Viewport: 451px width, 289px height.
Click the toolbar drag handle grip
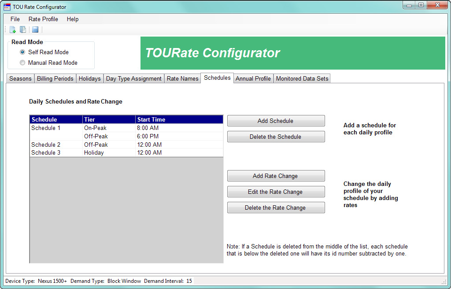(x=5, y=30)
